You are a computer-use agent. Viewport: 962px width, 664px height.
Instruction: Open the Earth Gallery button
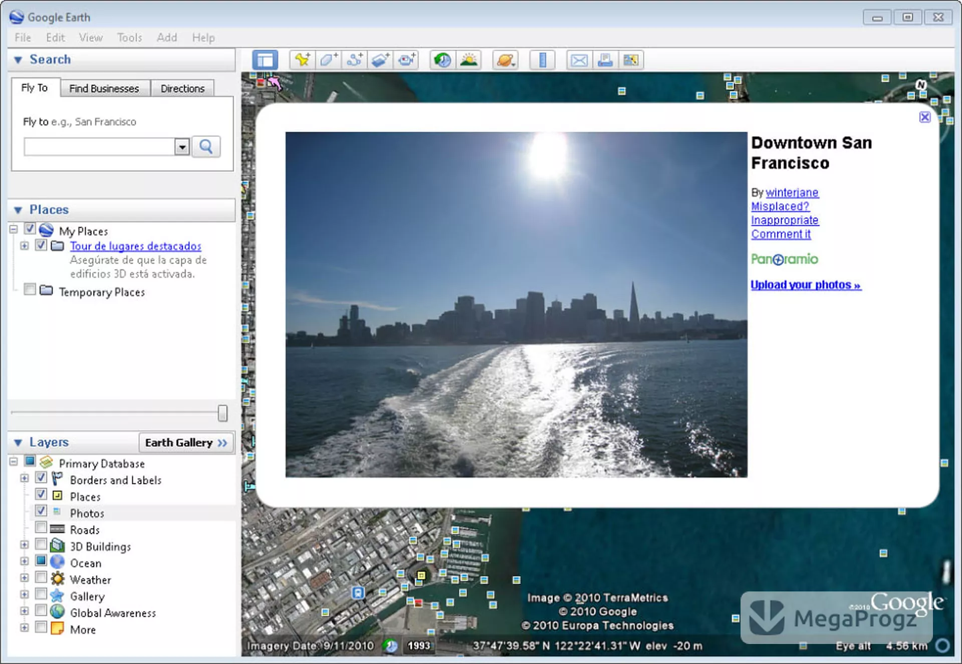[186, 443]
